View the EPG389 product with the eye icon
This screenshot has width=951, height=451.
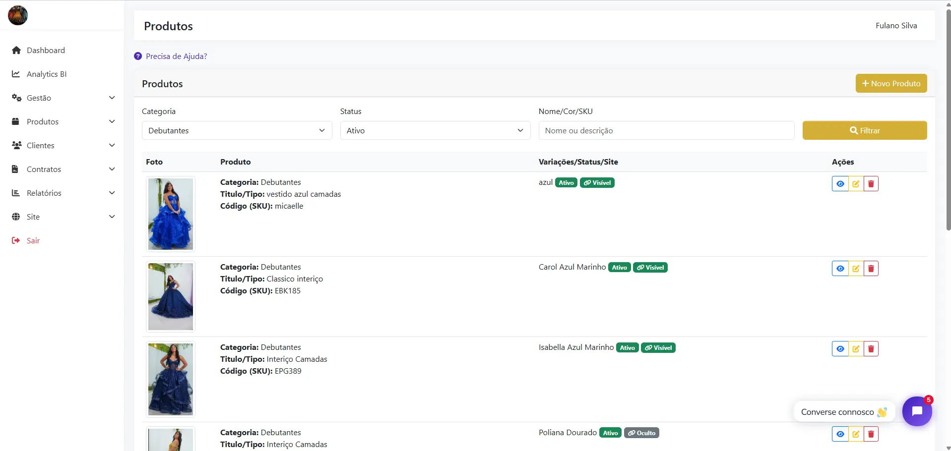click(840, 349)
